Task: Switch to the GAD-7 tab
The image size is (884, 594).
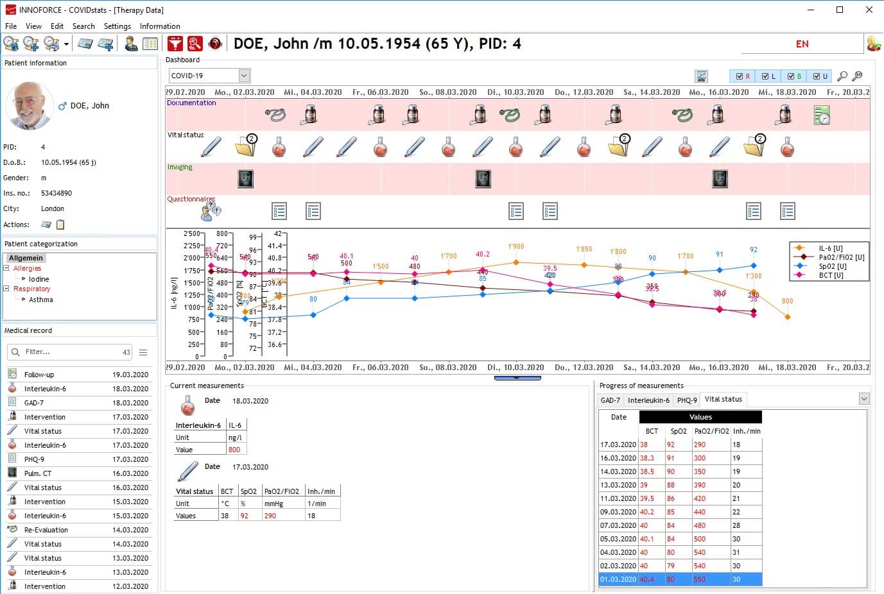Action: [x=610, y=400]
